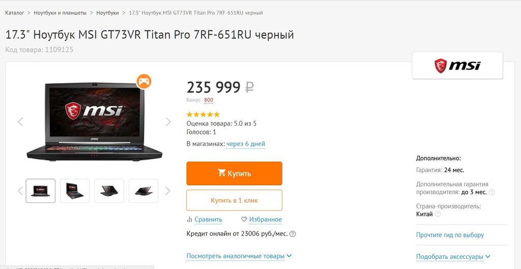
Task: Show previous product image with left arrow
Action: click(20, 122)
